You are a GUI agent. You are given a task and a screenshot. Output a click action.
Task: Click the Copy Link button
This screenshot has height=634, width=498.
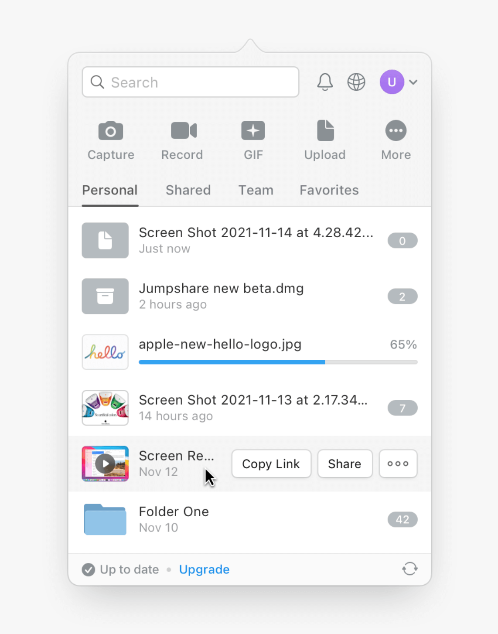tap(271, 464)
